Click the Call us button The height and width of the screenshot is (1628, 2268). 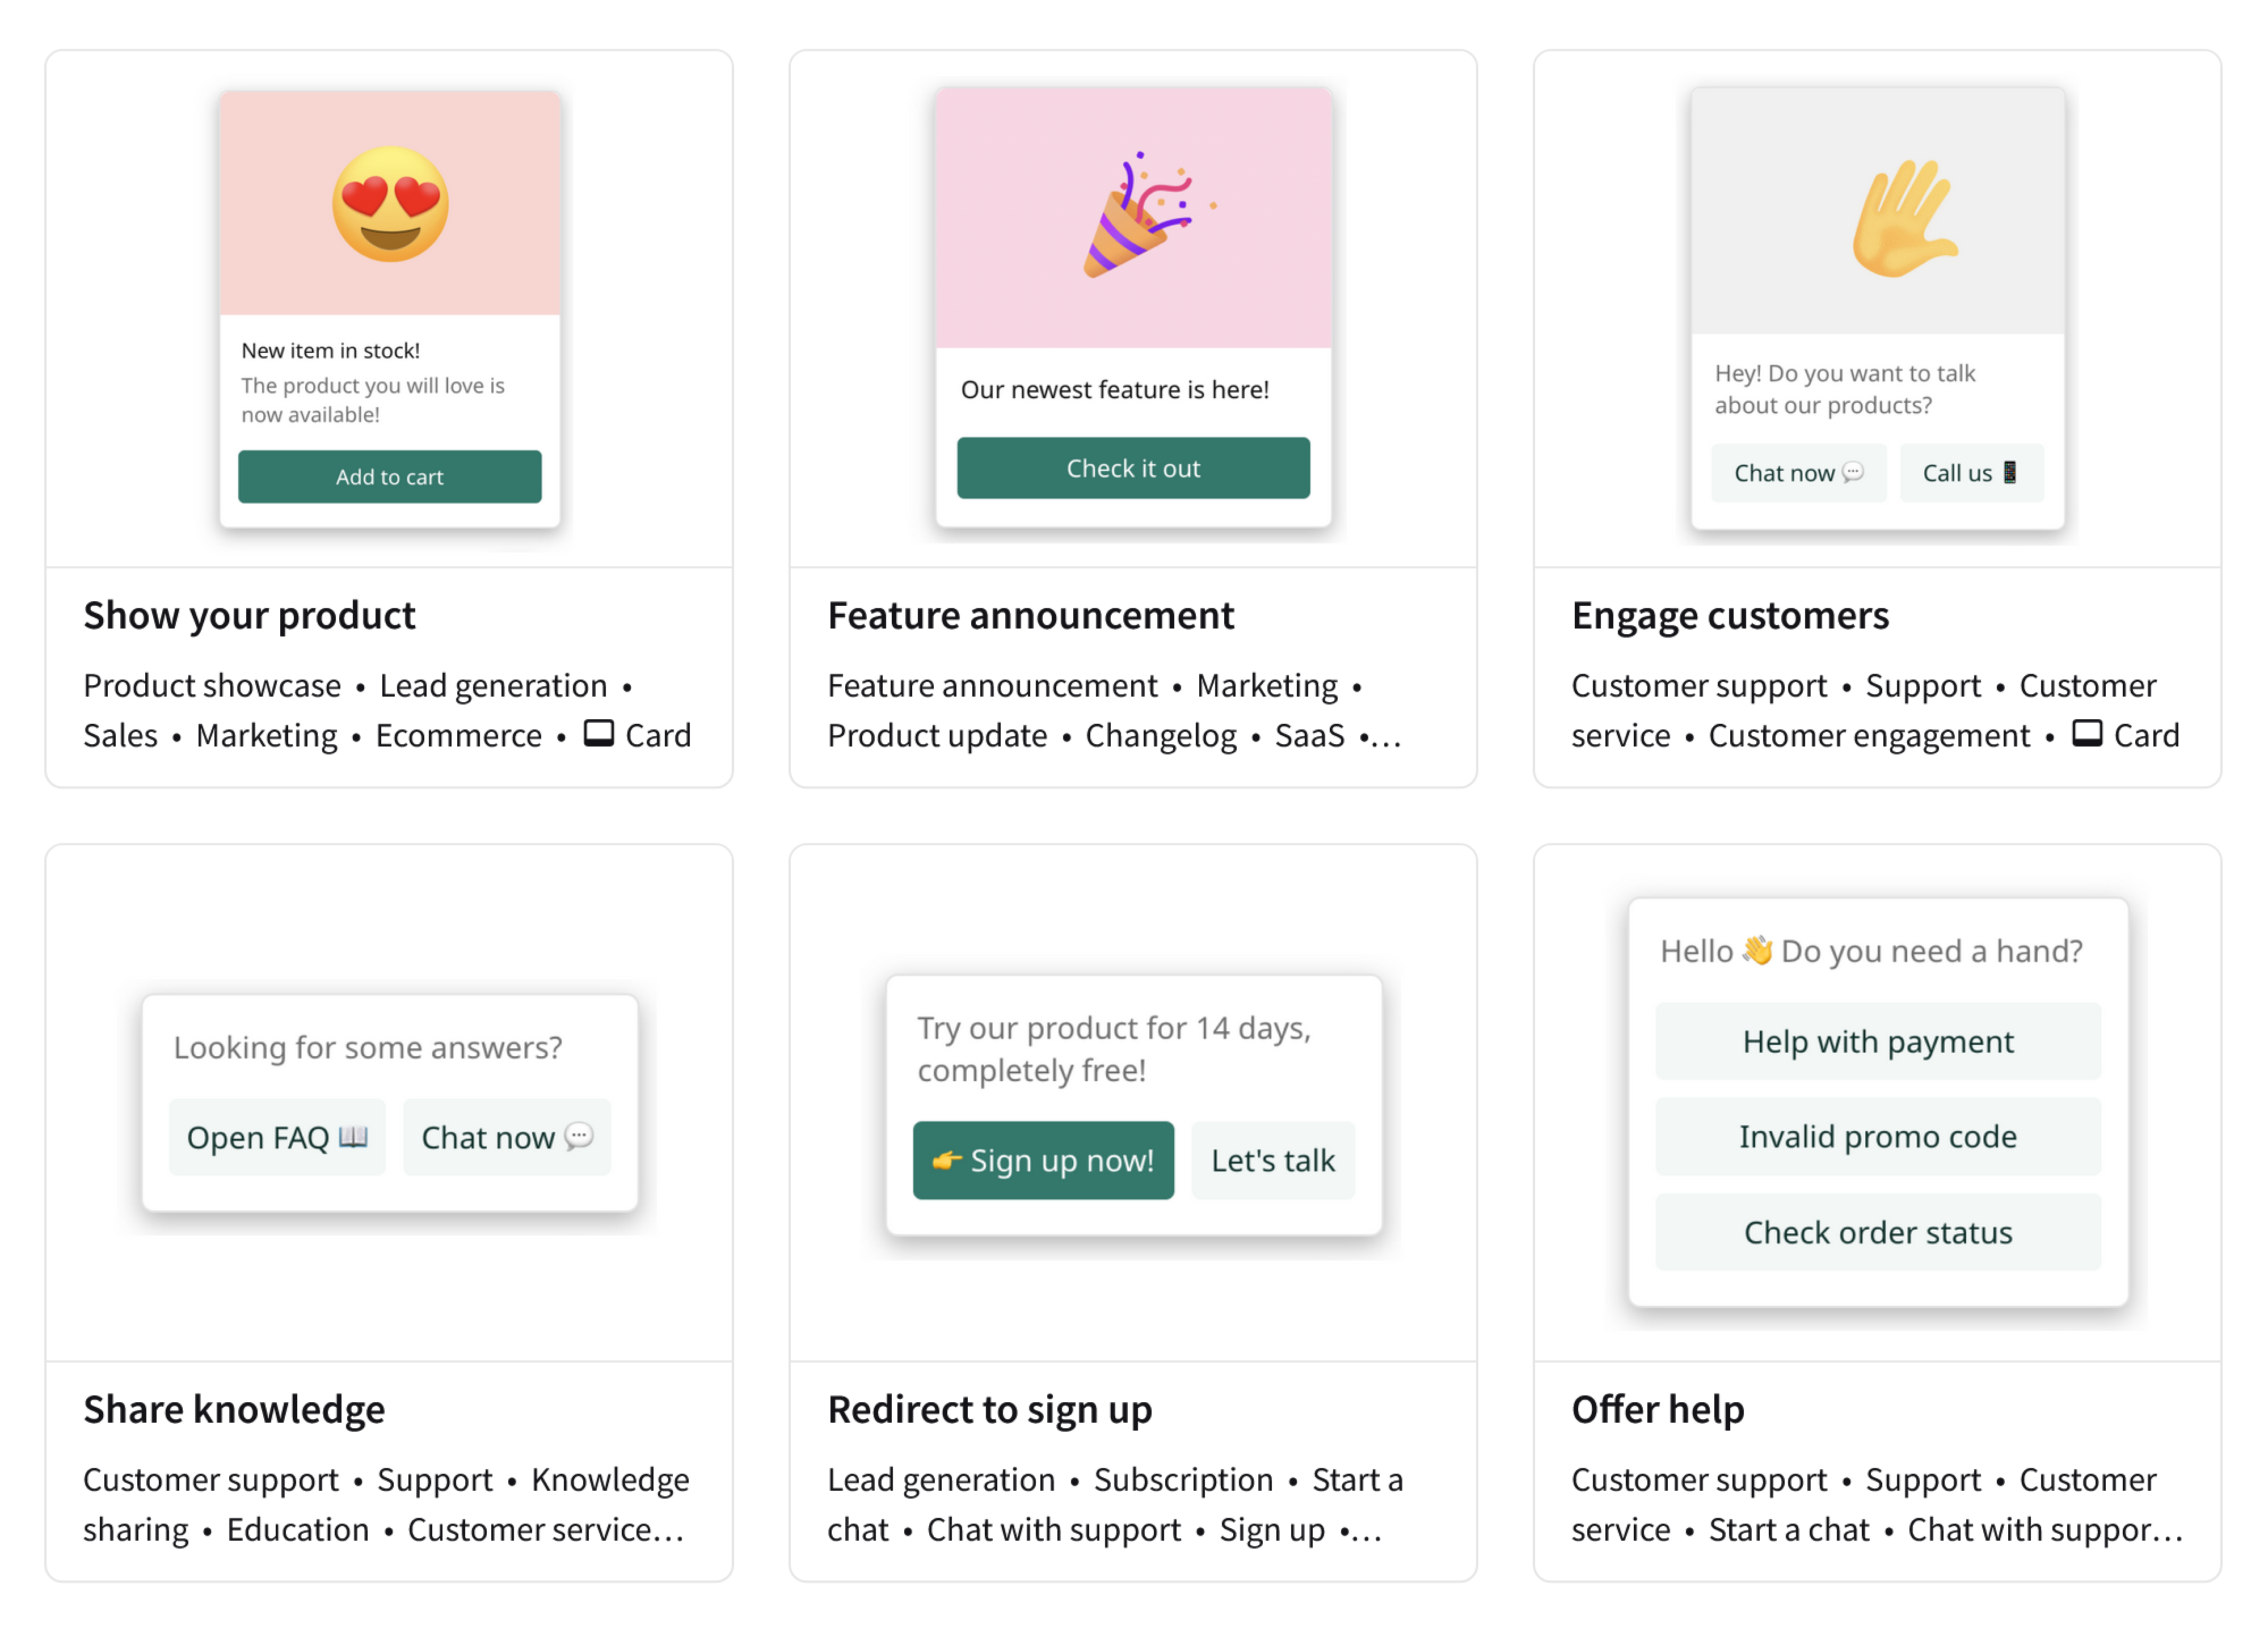(1972, 473)
